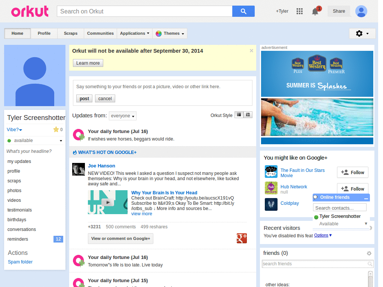
Task: Open the notifications bell
Action: click(315, 12)
